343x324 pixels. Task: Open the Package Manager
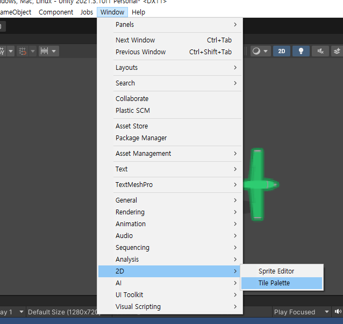pos(170,138)
